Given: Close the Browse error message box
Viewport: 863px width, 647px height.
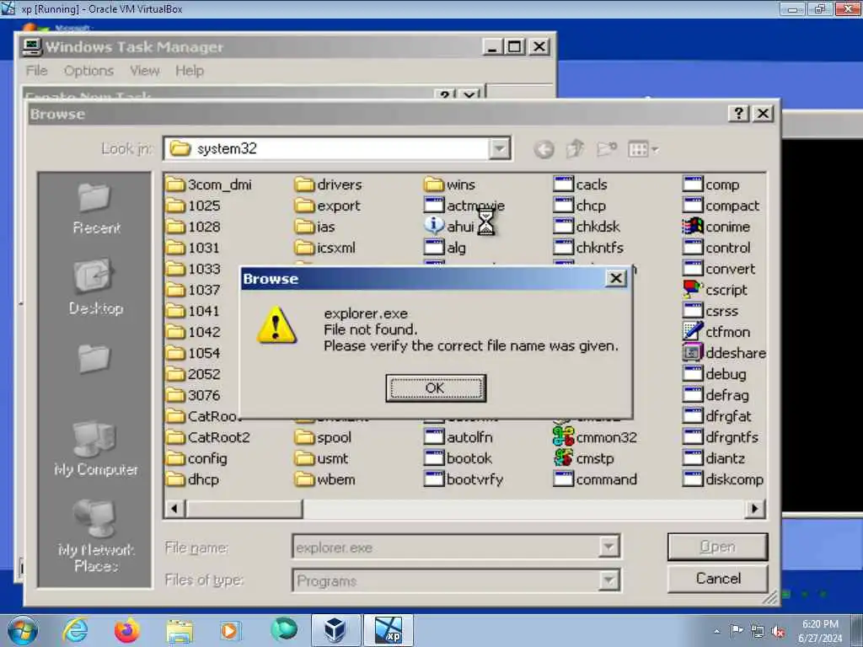Looking at the screenshot, I should tap(616, 278).
